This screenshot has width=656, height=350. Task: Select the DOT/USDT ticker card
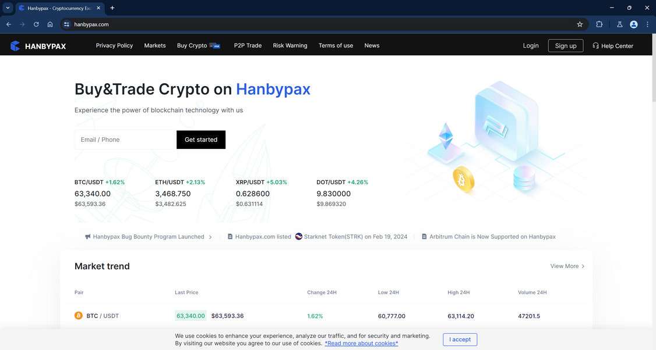(342, 193)
